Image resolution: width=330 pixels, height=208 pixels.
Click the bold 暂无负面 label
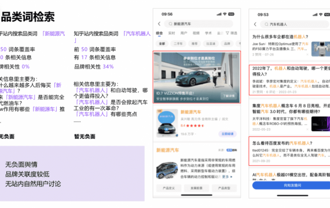pyautogui.click(x=85, y=136)
